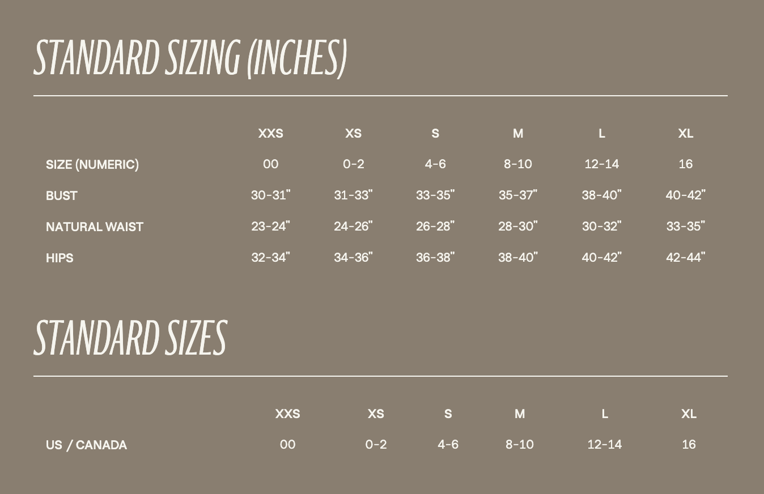Select the M column header in Standard Sizes table
The width and height of the screenshot is (764, 494).
click(519, 414)
